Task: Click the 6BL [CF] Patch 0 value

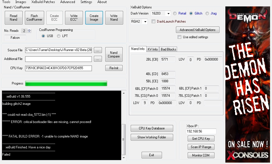Action: tap(168, 88)
